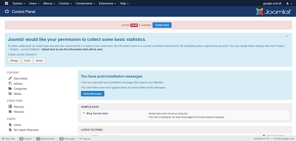This screenshot has height=141, width=296.
Task: Open the Content dropdown menu
Action: pyautogui.click(x=65, y=3)
